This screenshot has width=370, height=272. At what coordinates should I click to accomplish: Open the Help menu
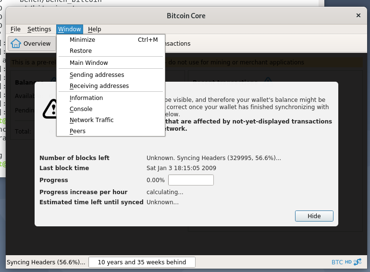point(94,29)
